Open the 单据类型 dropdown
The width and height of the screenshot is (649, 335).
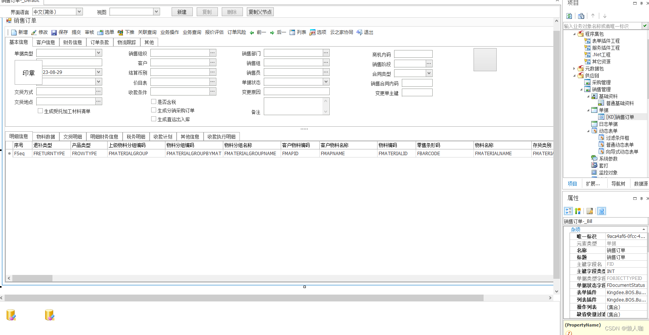click(99, 53)
